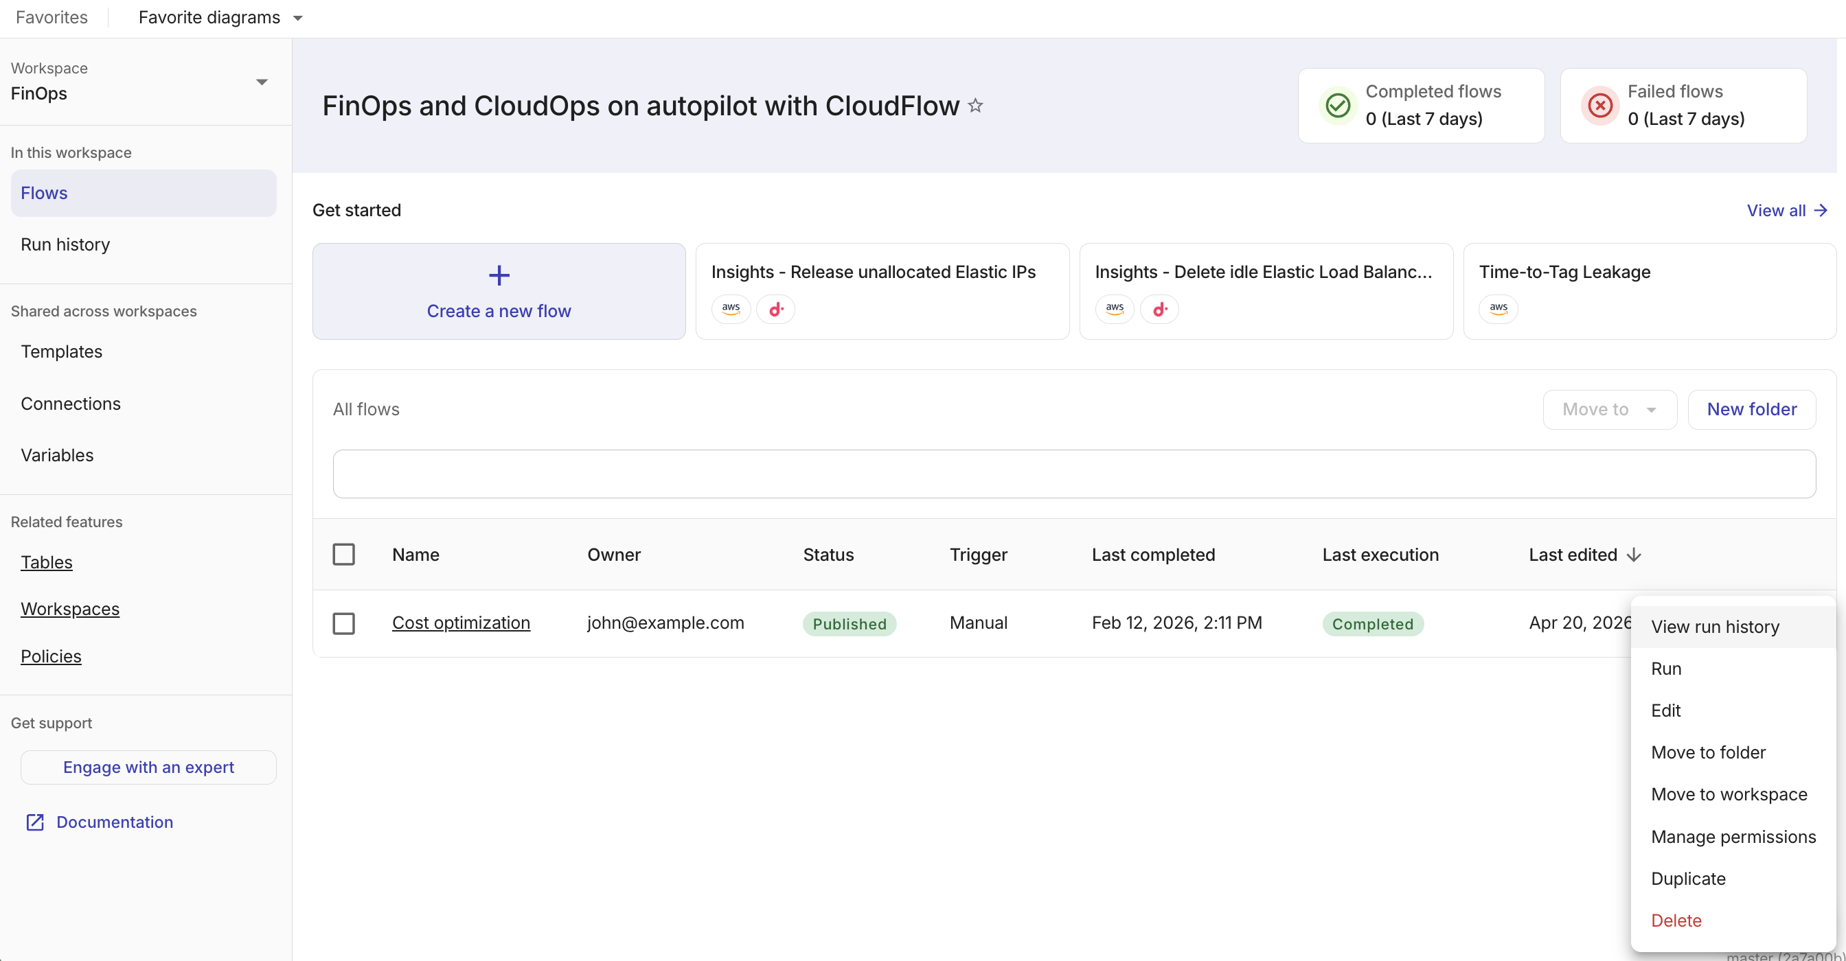Click the Owner column header
Screen dimensions: 1846x961
coord(614,555)
